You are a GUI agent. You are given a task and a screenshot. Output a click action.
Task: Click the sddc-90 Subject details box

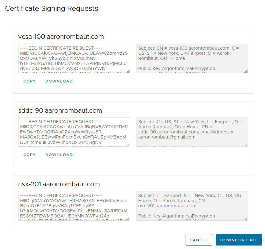[x=192, y=132]
